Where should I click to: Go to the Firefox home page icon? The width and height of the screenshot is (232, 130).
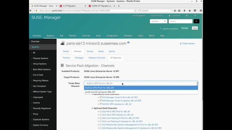(190, 10)
